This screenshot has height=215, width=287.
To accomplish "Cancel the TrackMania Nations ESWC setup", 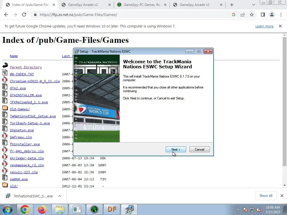I will click(x=200, y=149).
